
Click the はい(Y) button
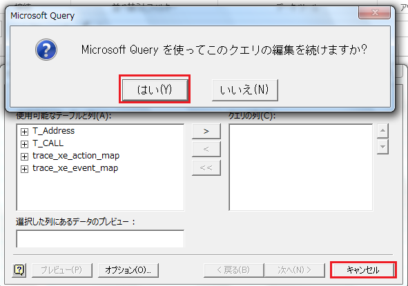click(155, 90)
